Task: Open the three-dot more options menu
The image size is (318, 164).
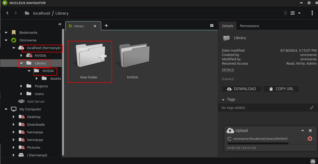Action: pos(312,13)
